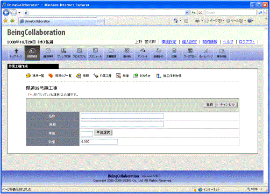Open the recent pages dropdown beside Forward
Image resolution: width=270 pixels, height=194 pixels.
19,13
